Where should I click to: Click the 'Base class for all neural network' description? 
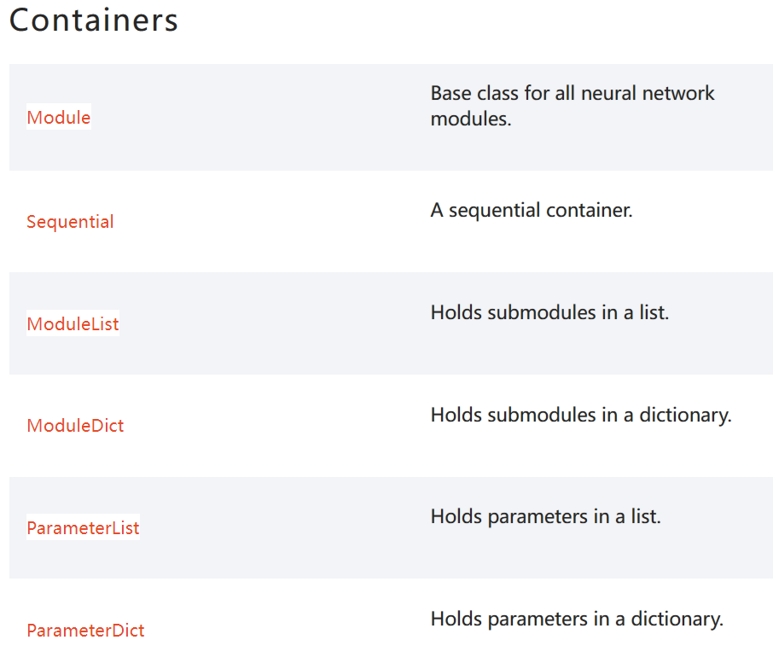(572, 93)
